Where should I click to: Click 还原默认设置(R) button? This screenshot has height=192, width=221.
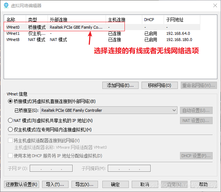(21, 184)
